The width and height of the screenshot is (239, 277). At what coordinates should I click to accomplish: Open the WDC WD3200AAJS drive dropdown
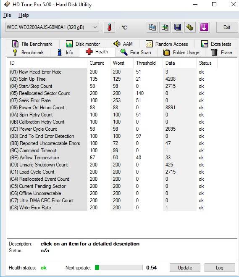52,27
